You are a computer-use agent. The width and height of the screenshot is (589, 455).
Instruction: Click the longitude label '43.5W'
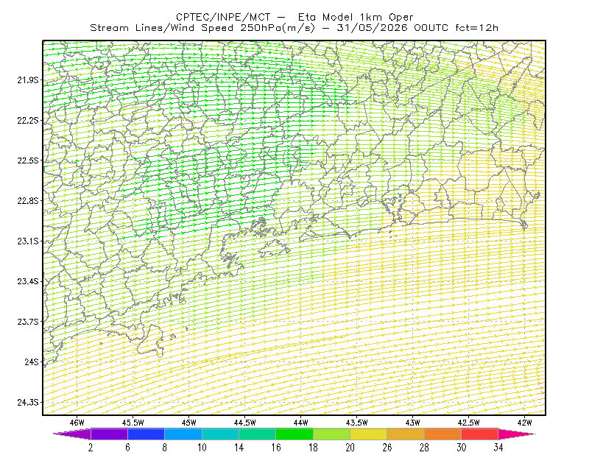(x=357, y=423)
